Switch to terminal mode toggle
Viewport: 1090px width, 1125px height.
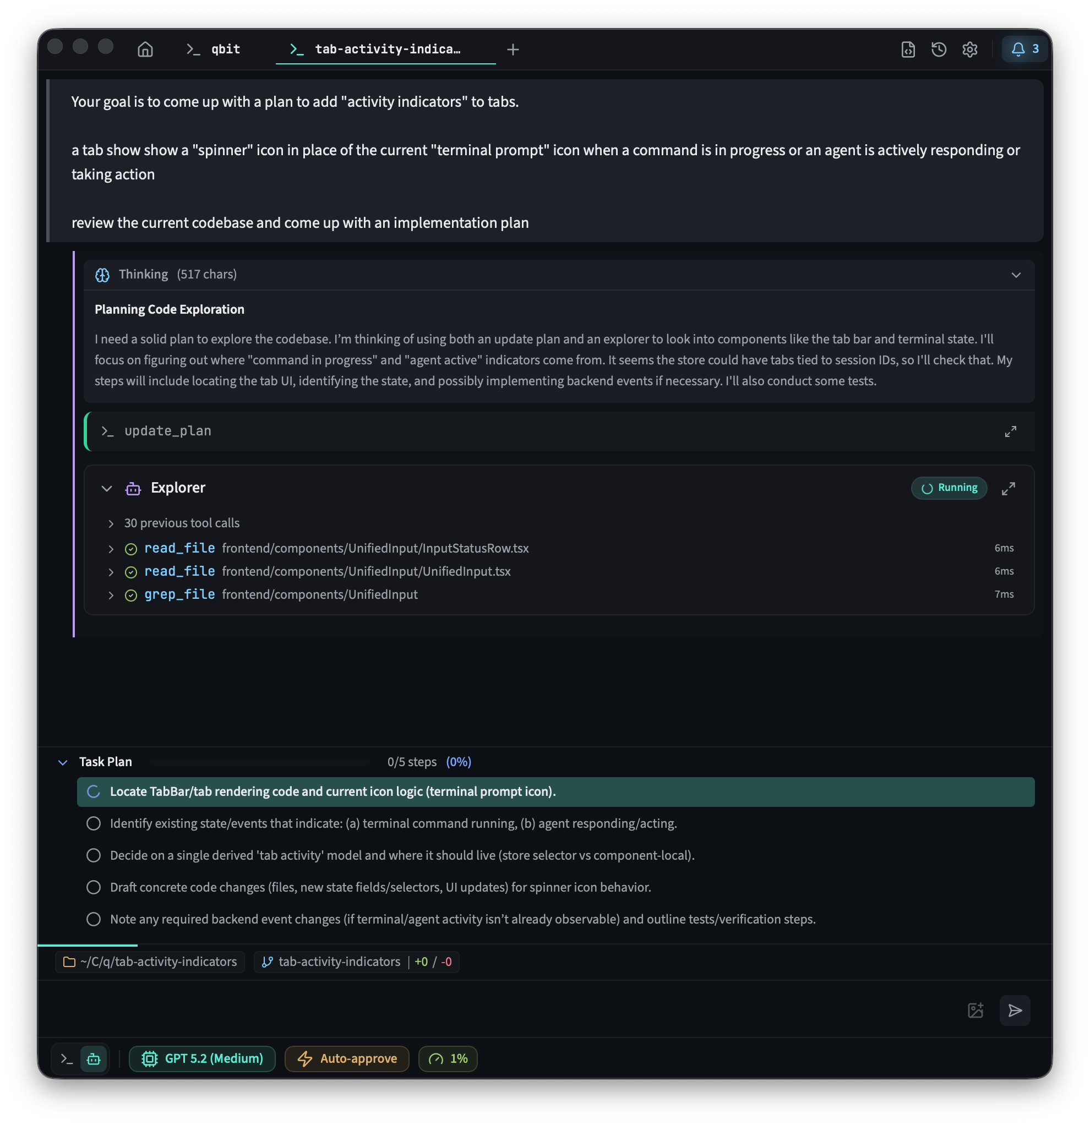point(67,1060)
